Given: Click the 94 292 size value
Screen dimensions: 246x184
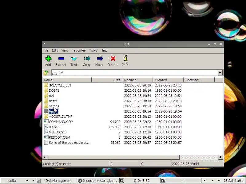Looking at the screenshot, I should tap(115, 122).
